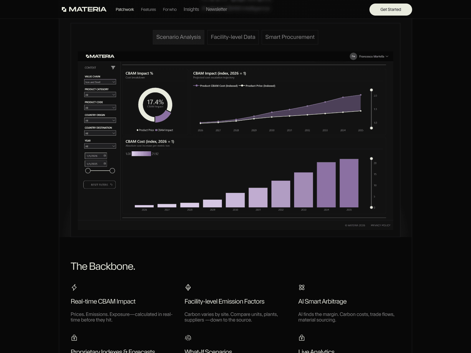This screenshot has height=353, width=471.
Task: Open the Francesco Martella user menu chevron
Action: (387, 56)
